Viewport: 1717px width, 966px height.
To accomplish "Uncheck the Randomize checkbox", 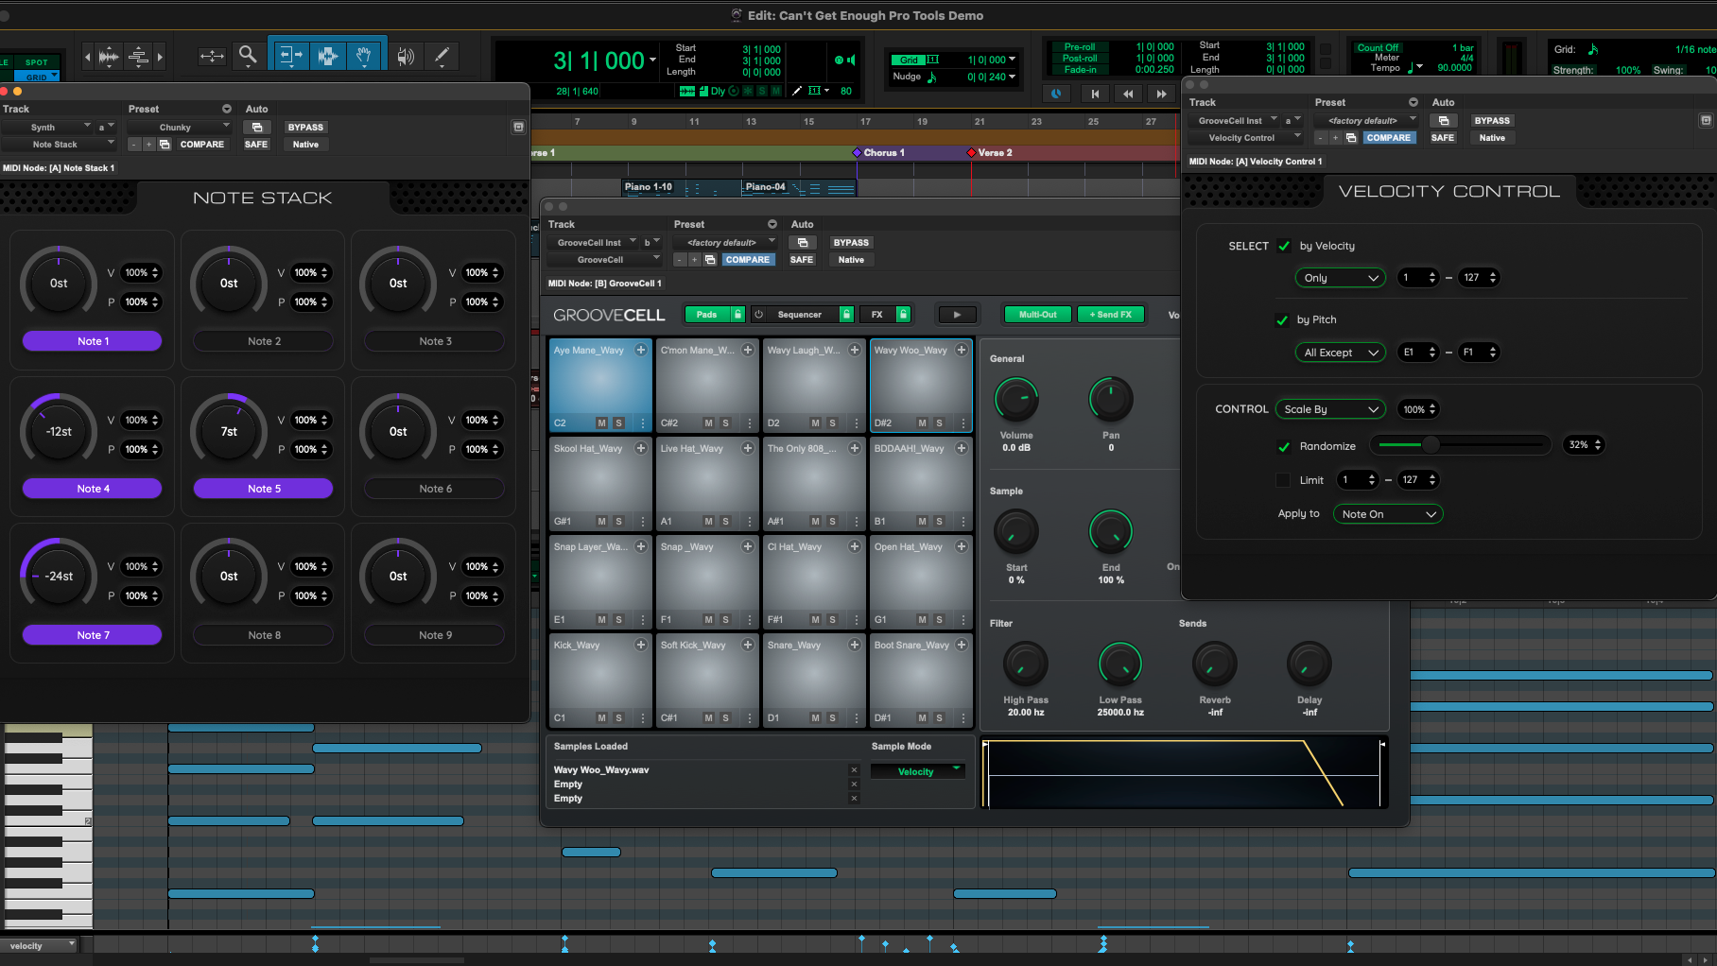I will click(x=1284, y=446).
